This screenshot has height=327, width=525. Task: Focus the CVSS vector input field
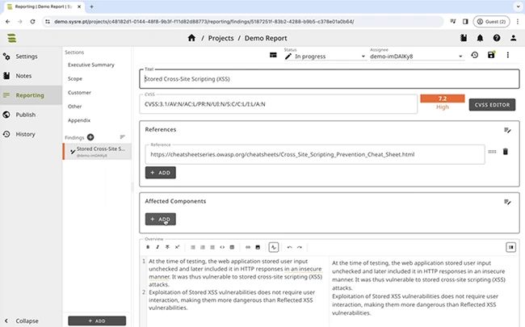(x=278, y=104)
